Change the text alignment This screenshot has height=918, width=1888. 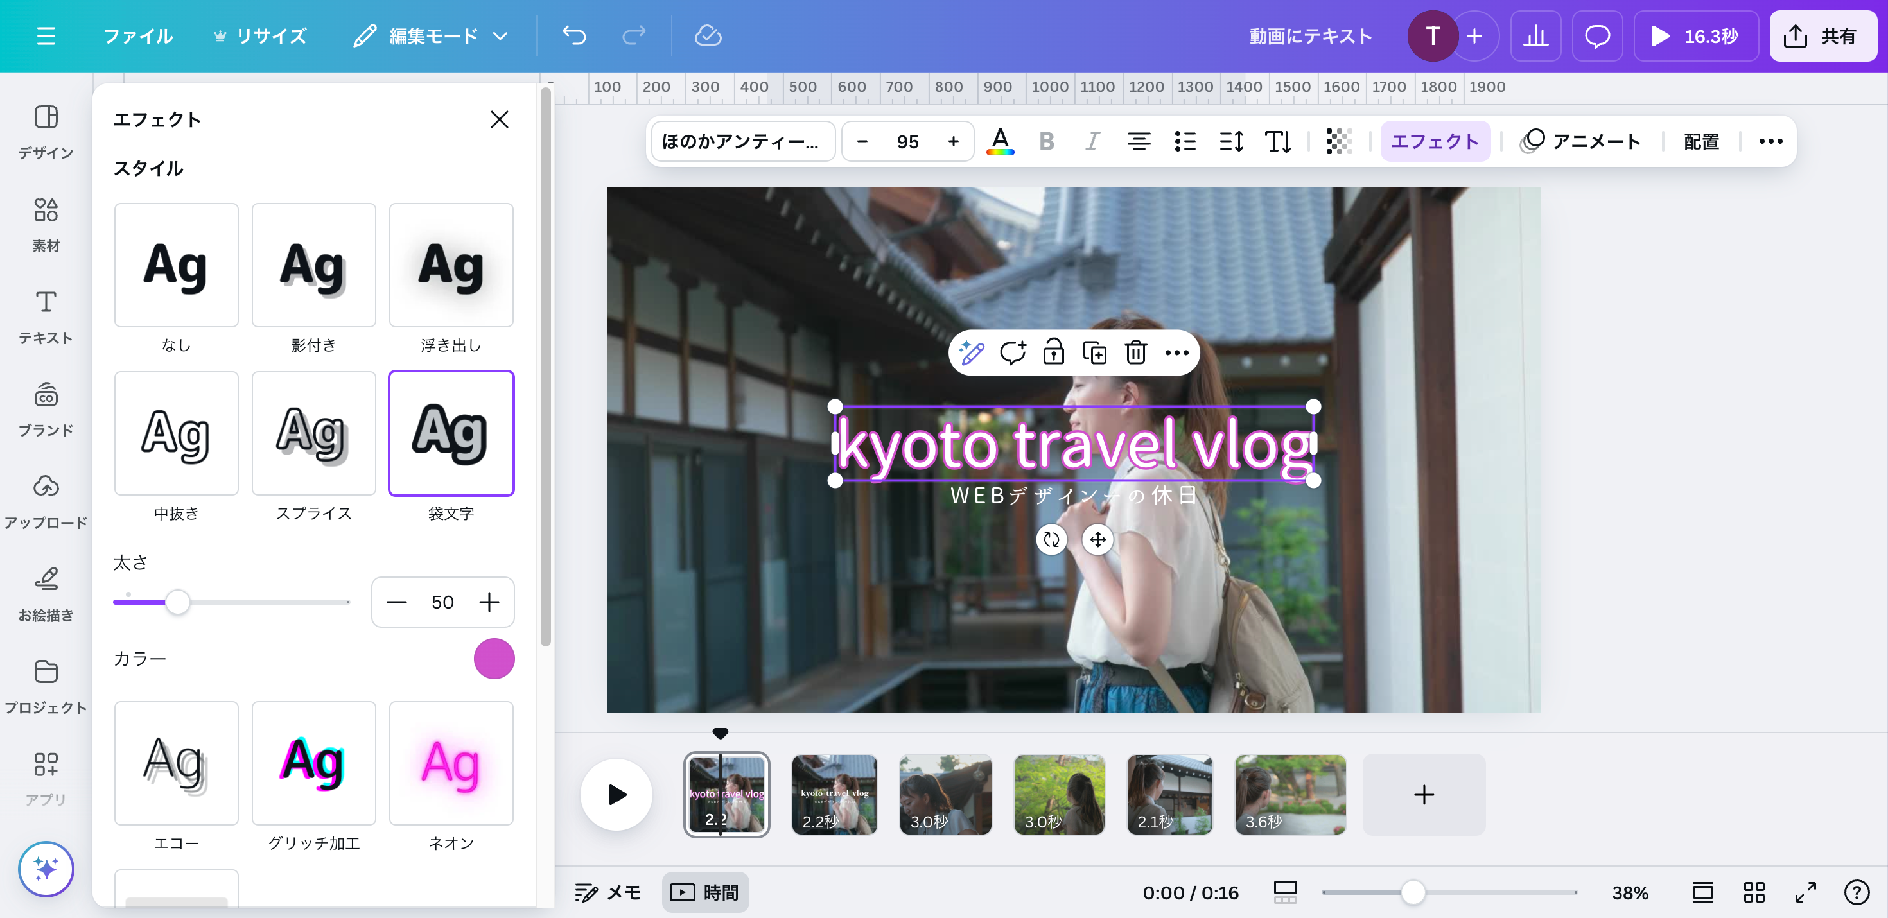click(1138, 141)
